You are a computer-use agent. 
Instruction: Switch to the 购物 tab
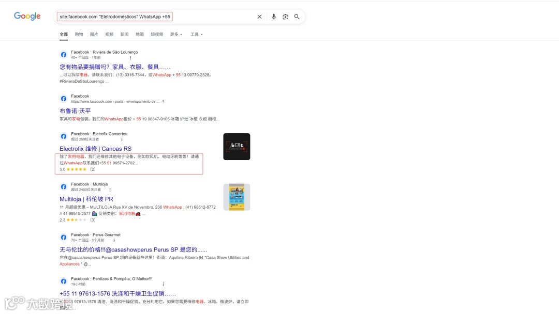click(79, 35)
